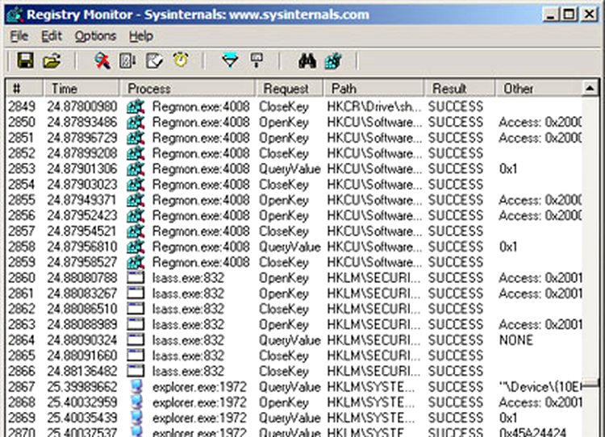The width and height of the screenshot is (605, 437).
Task: Toggle time format with the clock icon
Action: pyautogui.click(x=179, y=60)
